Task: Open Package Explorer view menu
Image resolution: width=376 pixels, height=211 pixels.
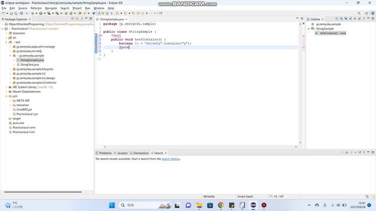Action: click(82, 19)
